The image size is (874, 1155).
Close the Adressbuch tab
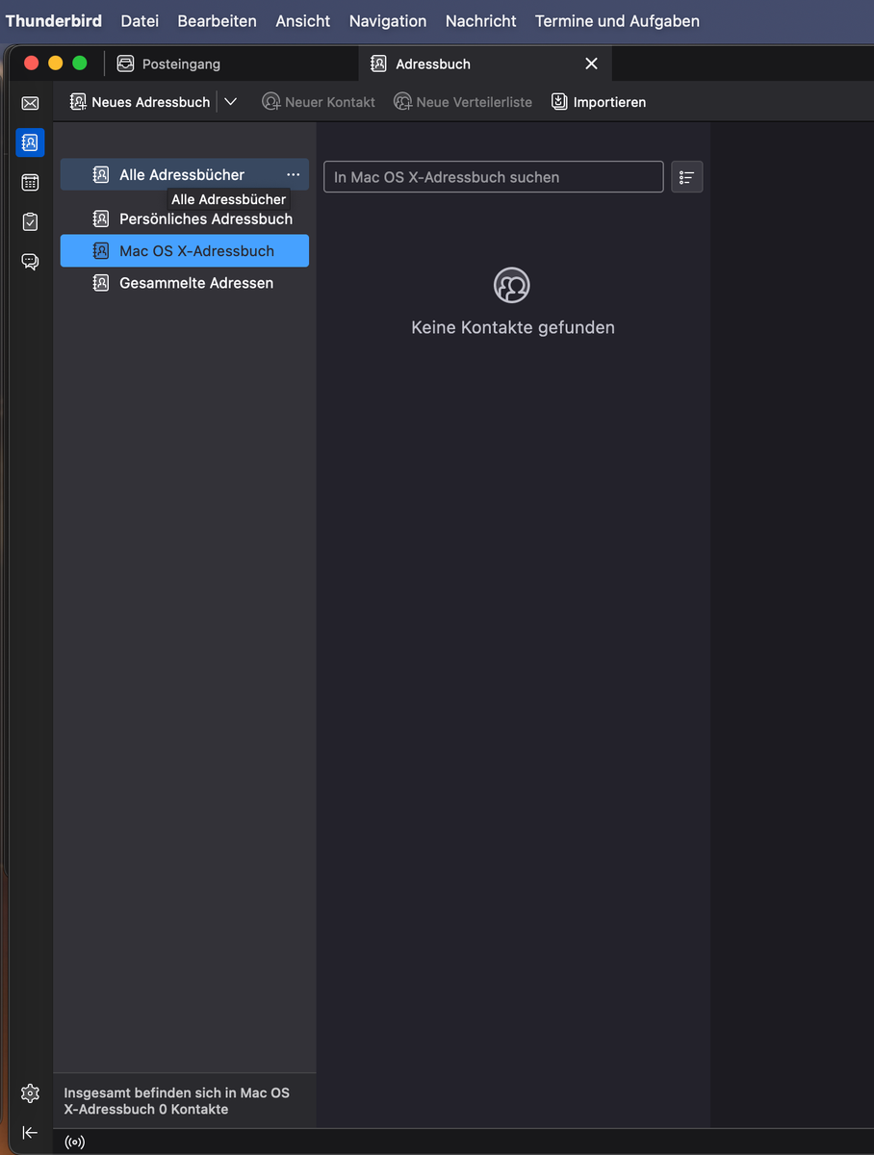click(x=592, y=64)
